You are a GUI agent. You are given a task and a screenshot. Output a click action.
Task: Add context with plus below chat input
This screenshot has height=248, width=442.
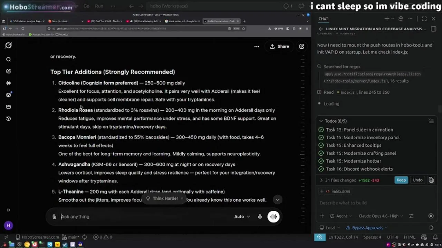click(x=322, y=216)
